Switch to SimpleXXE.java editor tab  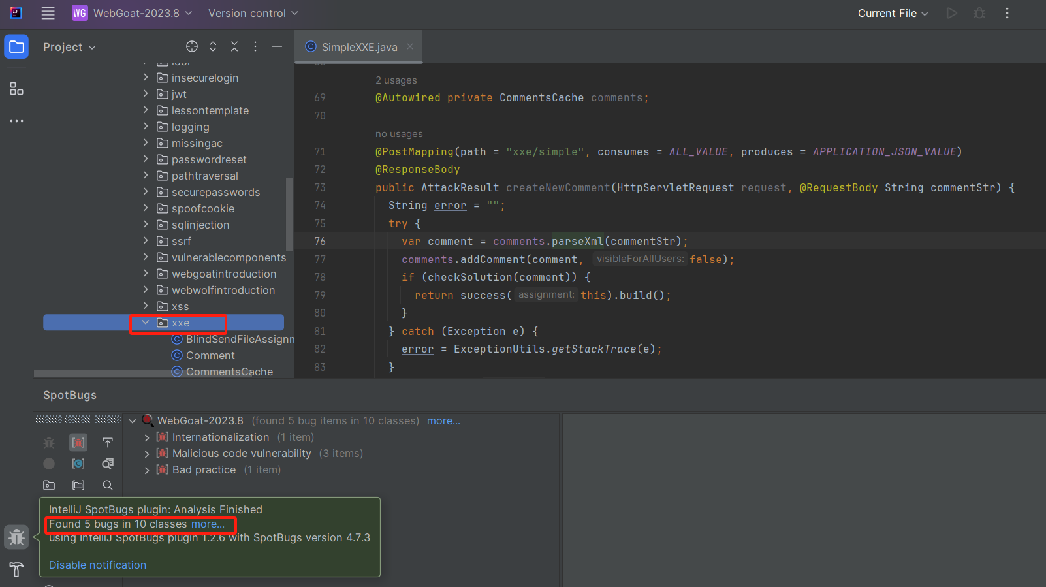[359, 47]
